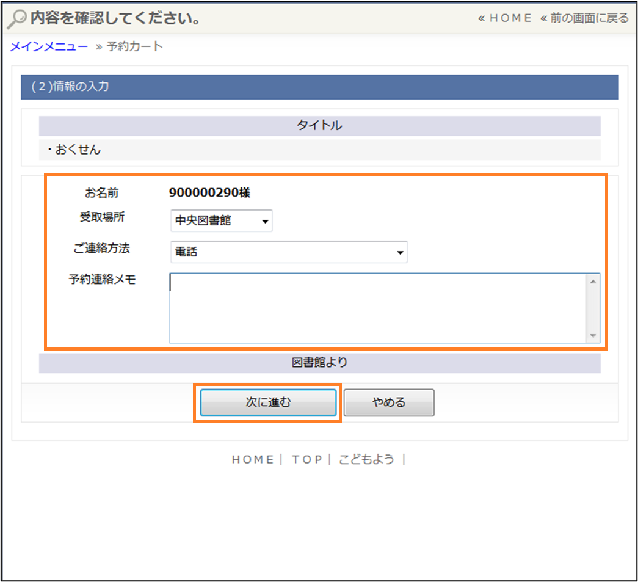
Task: Click memo scrollbar down arrow
Action: click(x=593, y=336)
